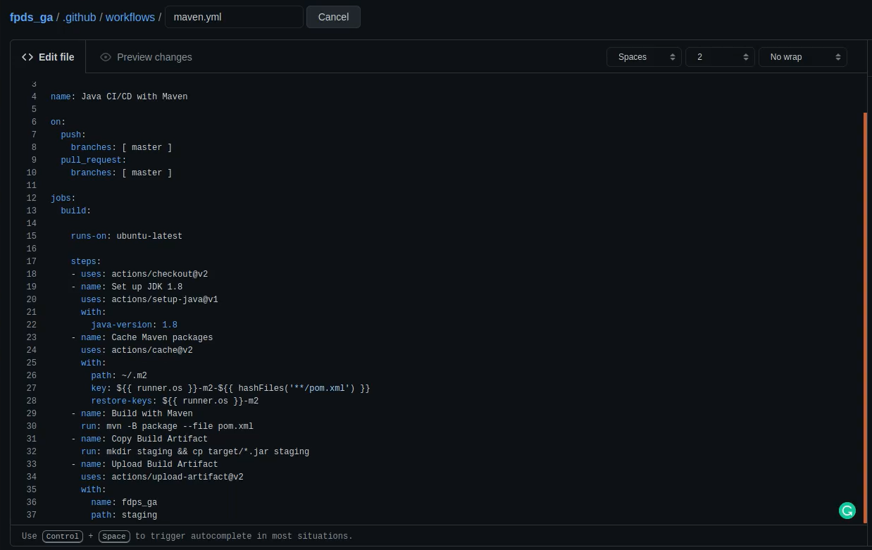Click 'path: ~/.m2' line
Viewport: 872px width, 550px height.
point(119,375)
